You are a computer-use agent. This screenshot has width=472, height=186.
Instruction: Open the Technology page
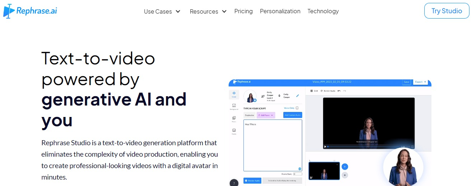point(323,11)
